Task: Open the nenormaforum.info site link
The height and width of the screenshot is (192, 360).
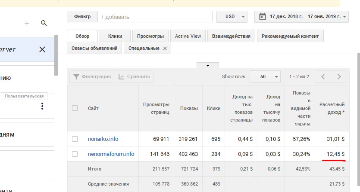Action: click(111, 154)
